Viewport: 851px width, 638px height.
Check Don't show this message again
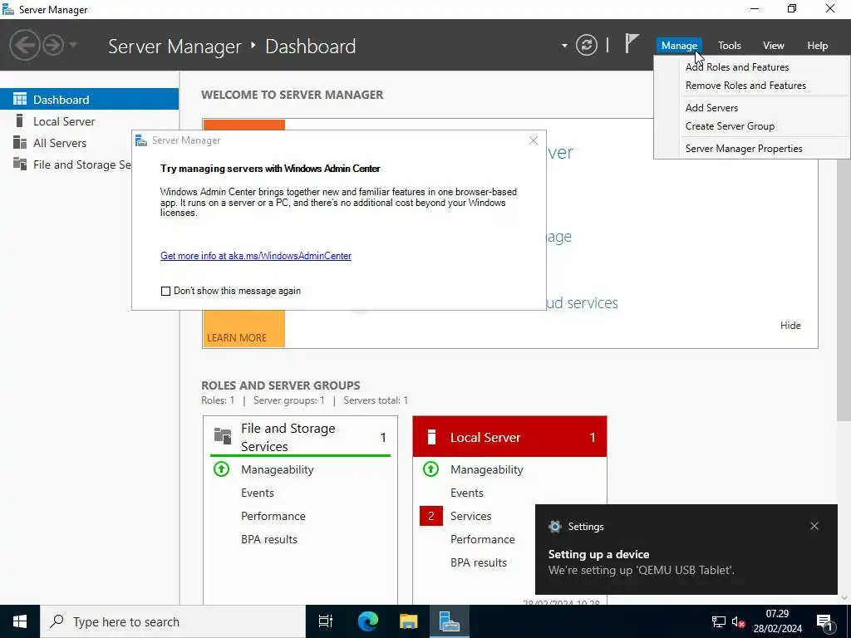point(165,291)
